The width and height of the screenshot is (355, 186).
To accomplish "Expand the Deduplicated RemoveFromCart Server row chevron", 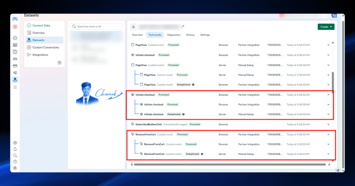I will click(328, 154).
